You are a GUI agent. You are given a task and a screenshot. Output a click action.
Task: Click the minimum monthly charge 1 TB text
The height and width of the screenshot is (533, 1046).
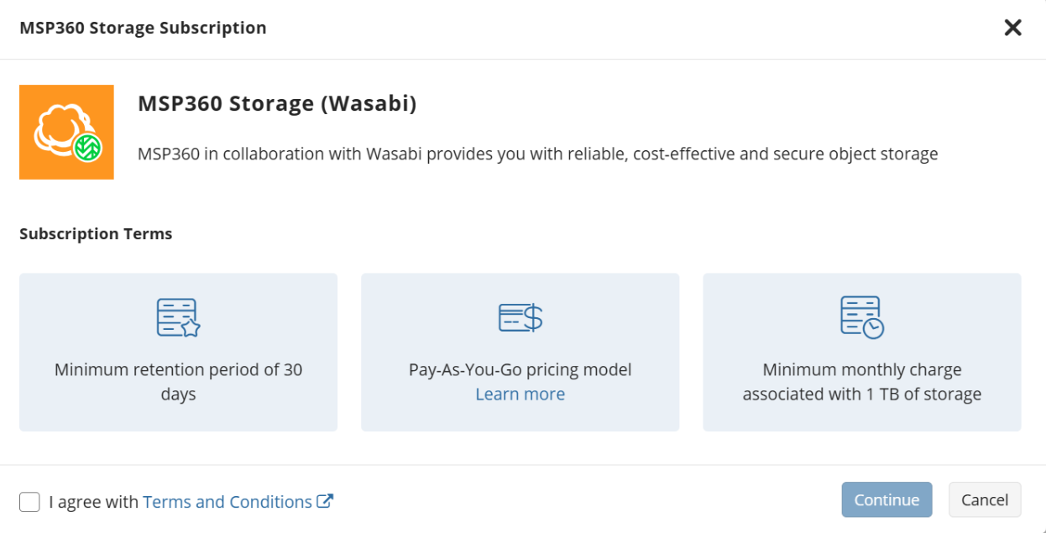[x=861, y=382]
